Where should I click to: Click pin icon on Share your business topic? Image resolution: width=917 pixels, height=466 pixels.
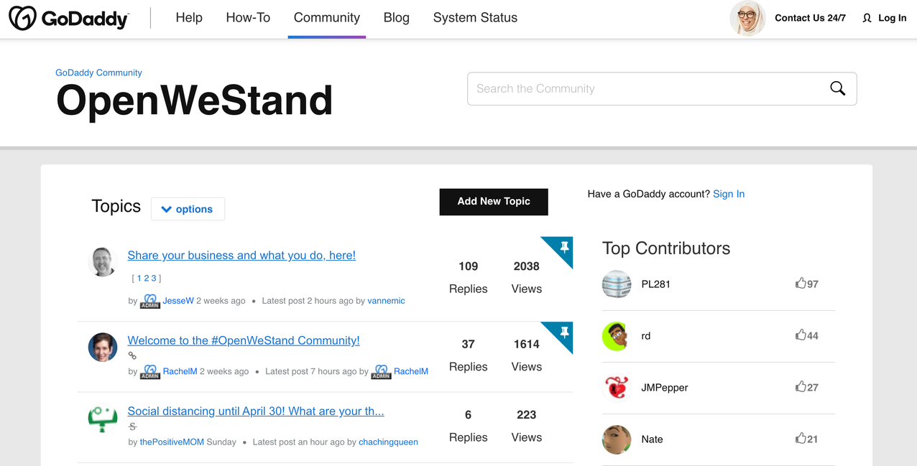(x=564, y=247)
